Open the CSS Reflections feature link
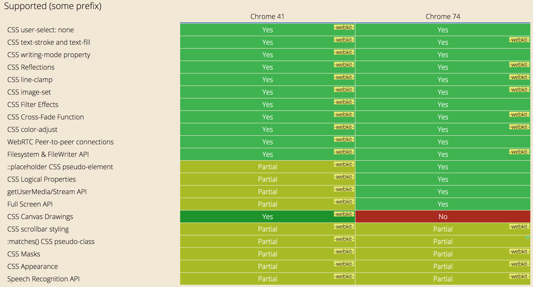 [x=31, y=67]
